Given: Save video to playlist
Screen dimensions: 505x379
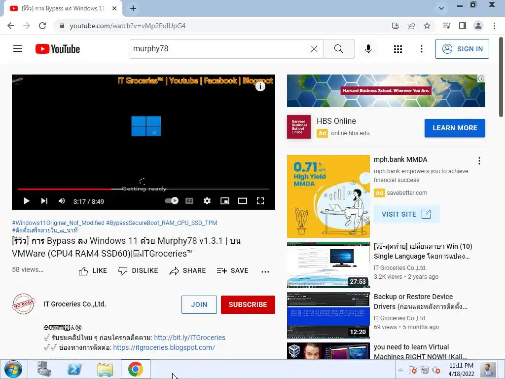Looking at the screenshot, I should pyautogui.click(x=233, y=271).
